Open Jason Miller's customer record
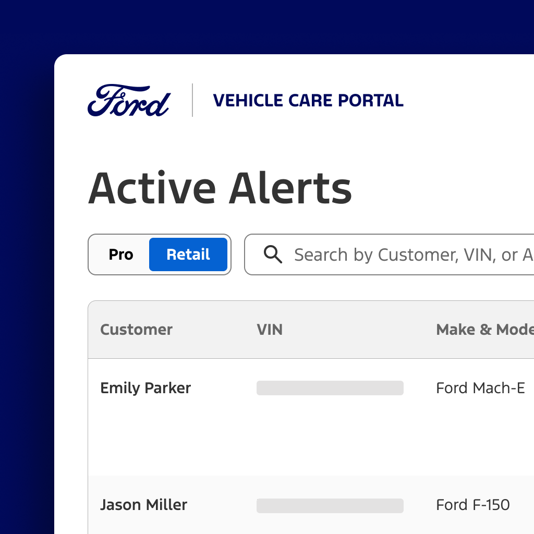The width and height of the screenshot is (534, 534). coord(143,505)
